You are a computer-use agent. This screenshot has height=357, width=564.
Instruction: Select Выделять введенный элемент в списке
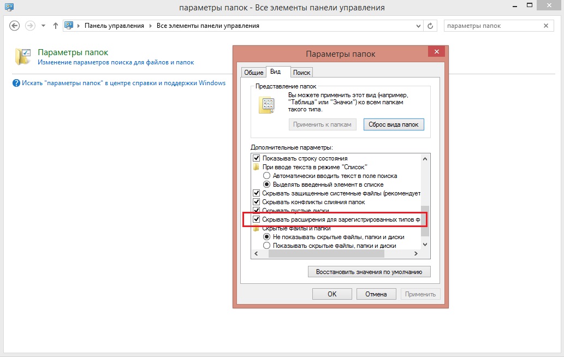pos(266,185)
